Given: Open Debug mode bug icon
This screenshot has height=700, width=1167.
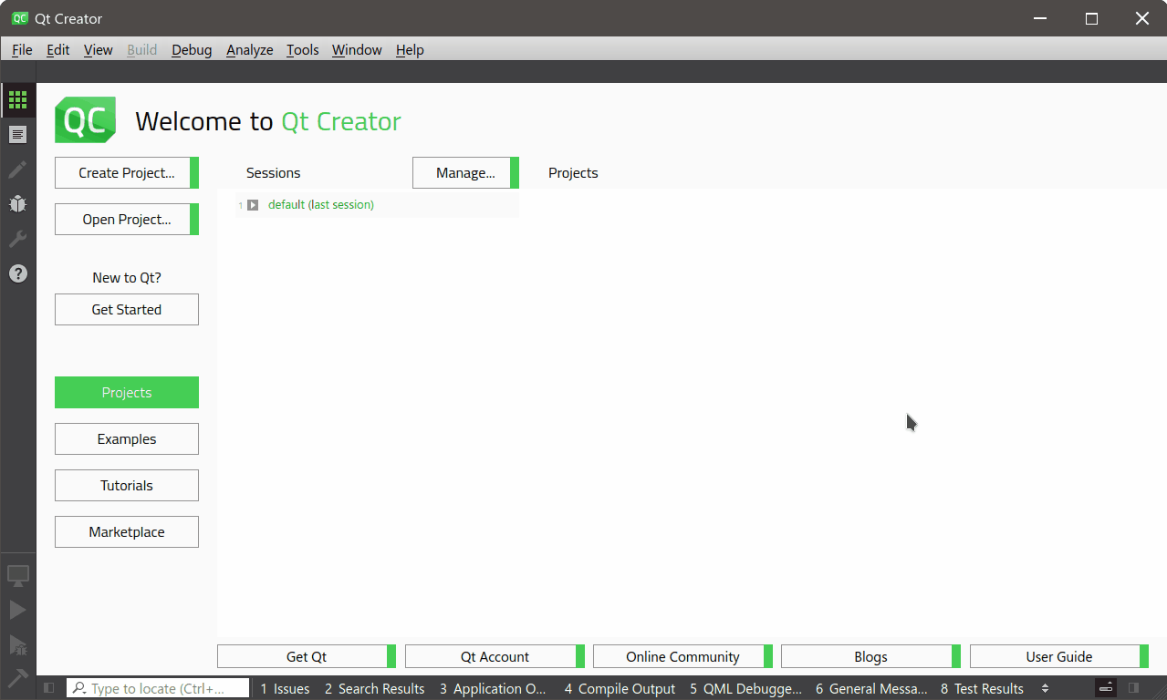Looking at the screenshot, I should coord(17,204).
